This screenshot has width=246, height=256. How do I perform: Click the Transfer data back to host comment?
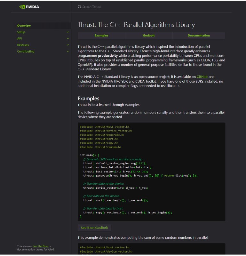[x=103, y=208]
